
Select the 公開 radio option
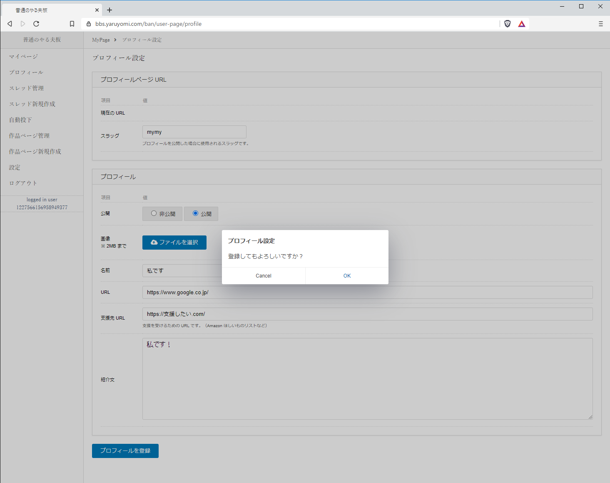[195, 213]
